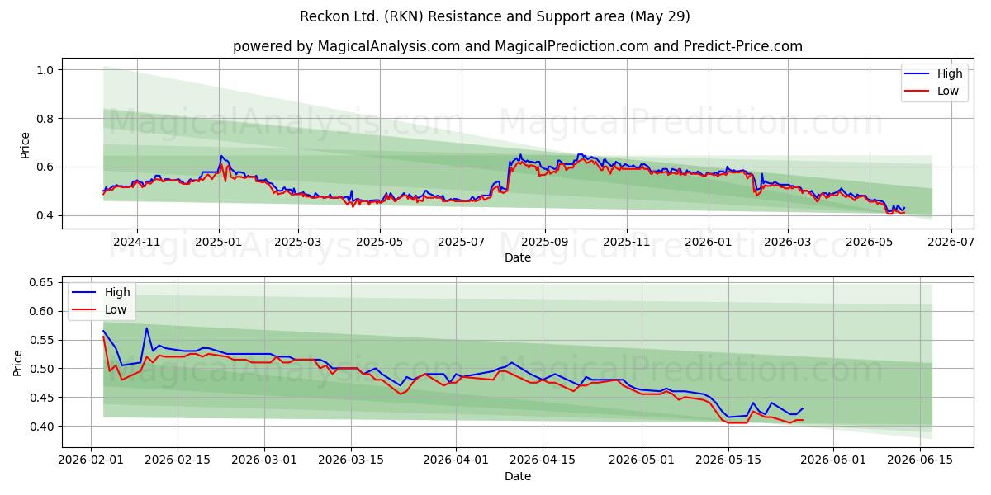Click the '0.8' y-axis tick of the top chart
Image resolution: width=991 pixels, height=495 pixels.
46,119
